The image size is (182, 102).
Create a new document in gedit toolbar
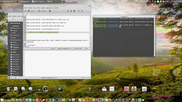(25, 11)
